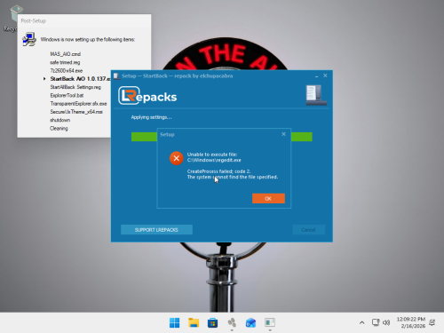Open the Windows Start menu

tap(174, 322)
